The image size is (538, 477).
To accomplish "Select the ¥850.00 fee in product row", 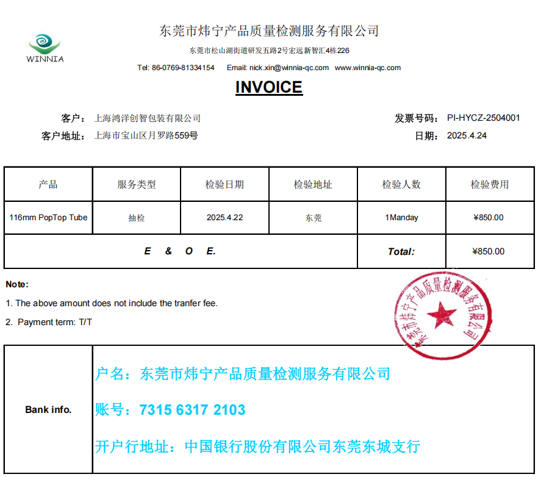I will 489,218.
